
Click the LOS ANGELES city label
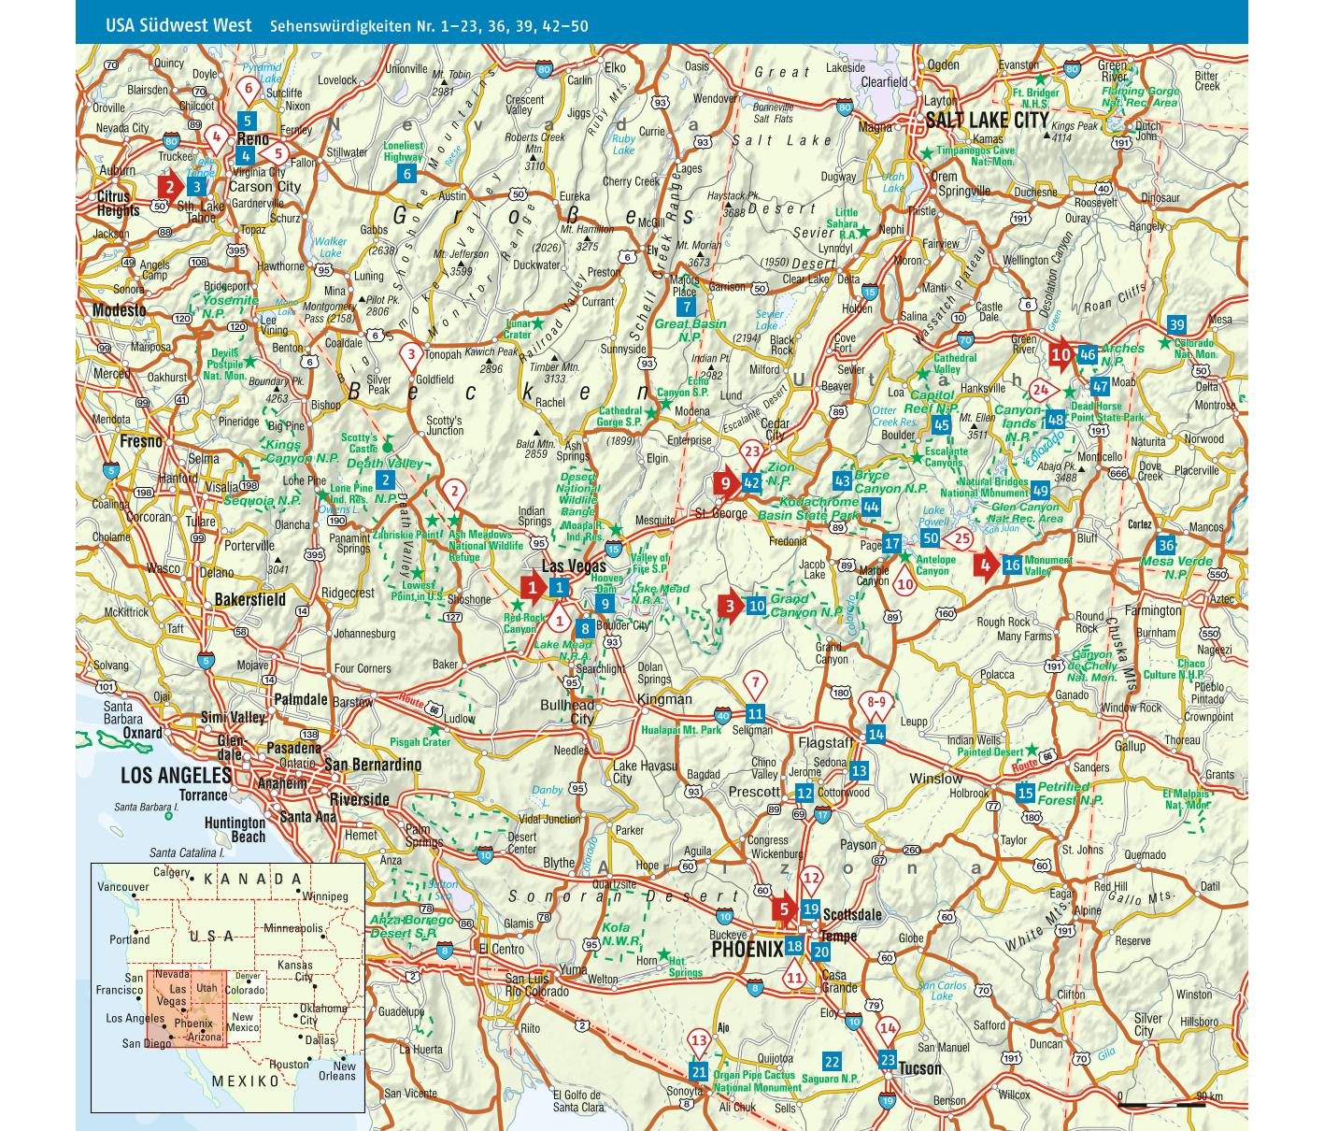pos(176,775)
